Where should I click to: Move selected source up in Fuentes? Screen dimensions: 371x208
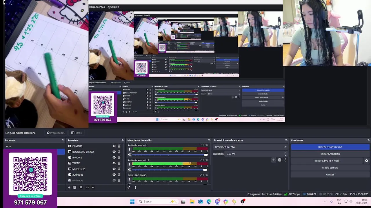87,187
